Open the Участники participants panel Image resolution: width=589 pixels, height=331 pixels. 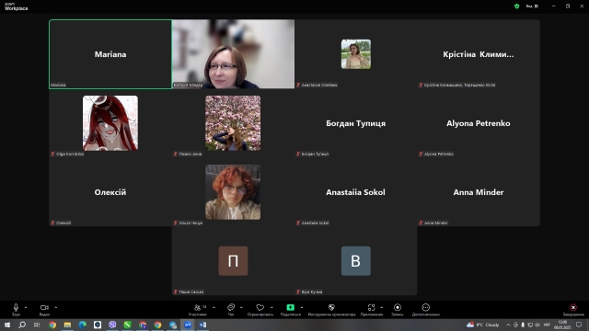pos(198,310)
